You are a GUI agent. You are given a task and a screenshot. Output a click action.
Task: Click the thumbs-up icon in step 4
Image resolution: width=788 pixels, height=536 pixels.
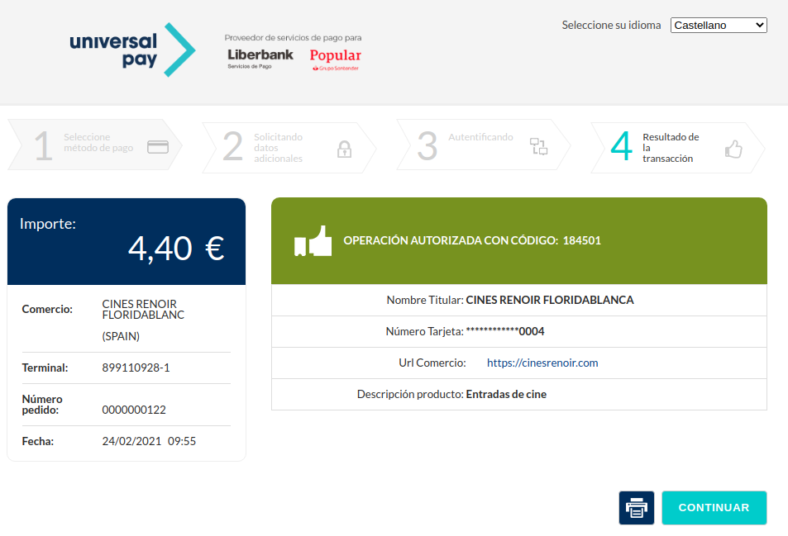(x=733, y=149)
